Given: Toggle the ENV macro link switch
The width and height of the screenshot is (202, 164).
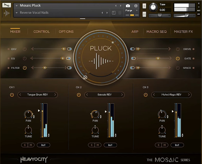Looking at the screenshot, I should (x=69, y=49).
